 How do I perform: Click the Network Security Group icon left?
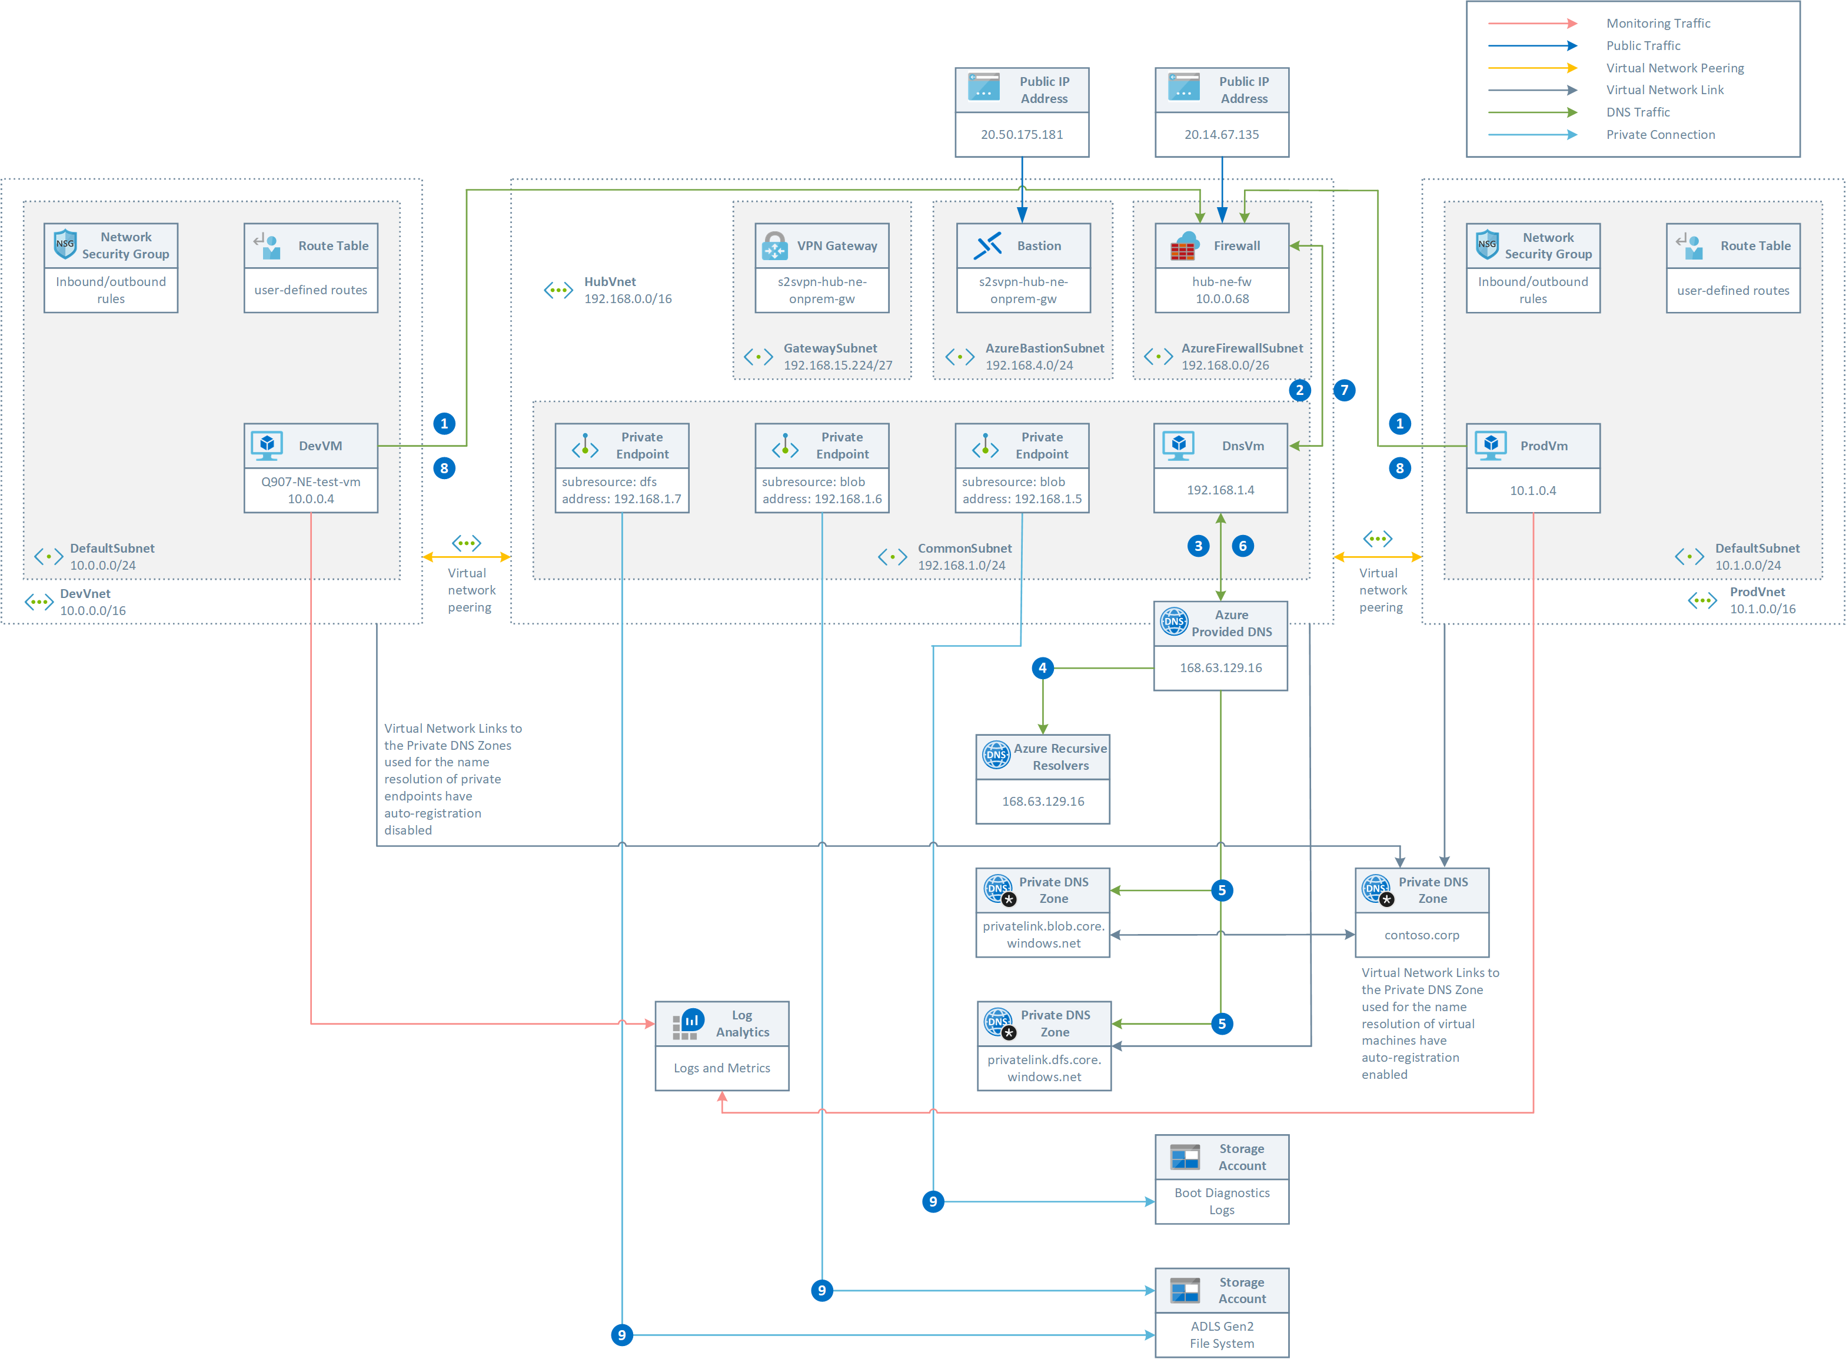(78, 244)
